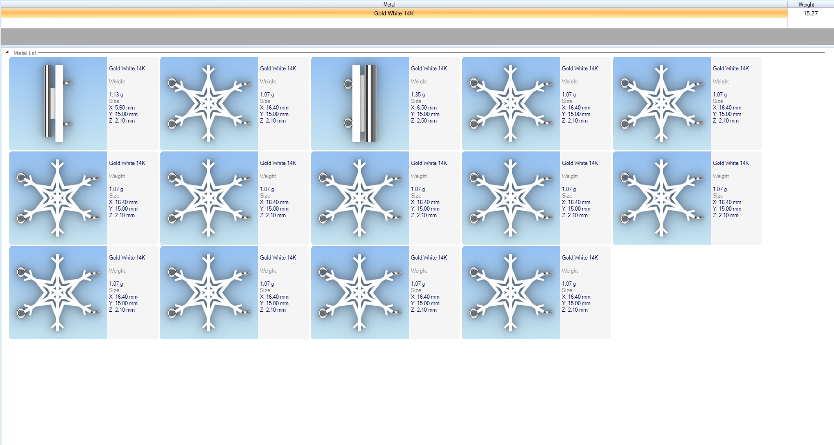Viewport: 834px width, 445px height.
Task: Select first-row snowflake thumbnail in fourth column
Action: pyautogui.click(x=511, y=103)
